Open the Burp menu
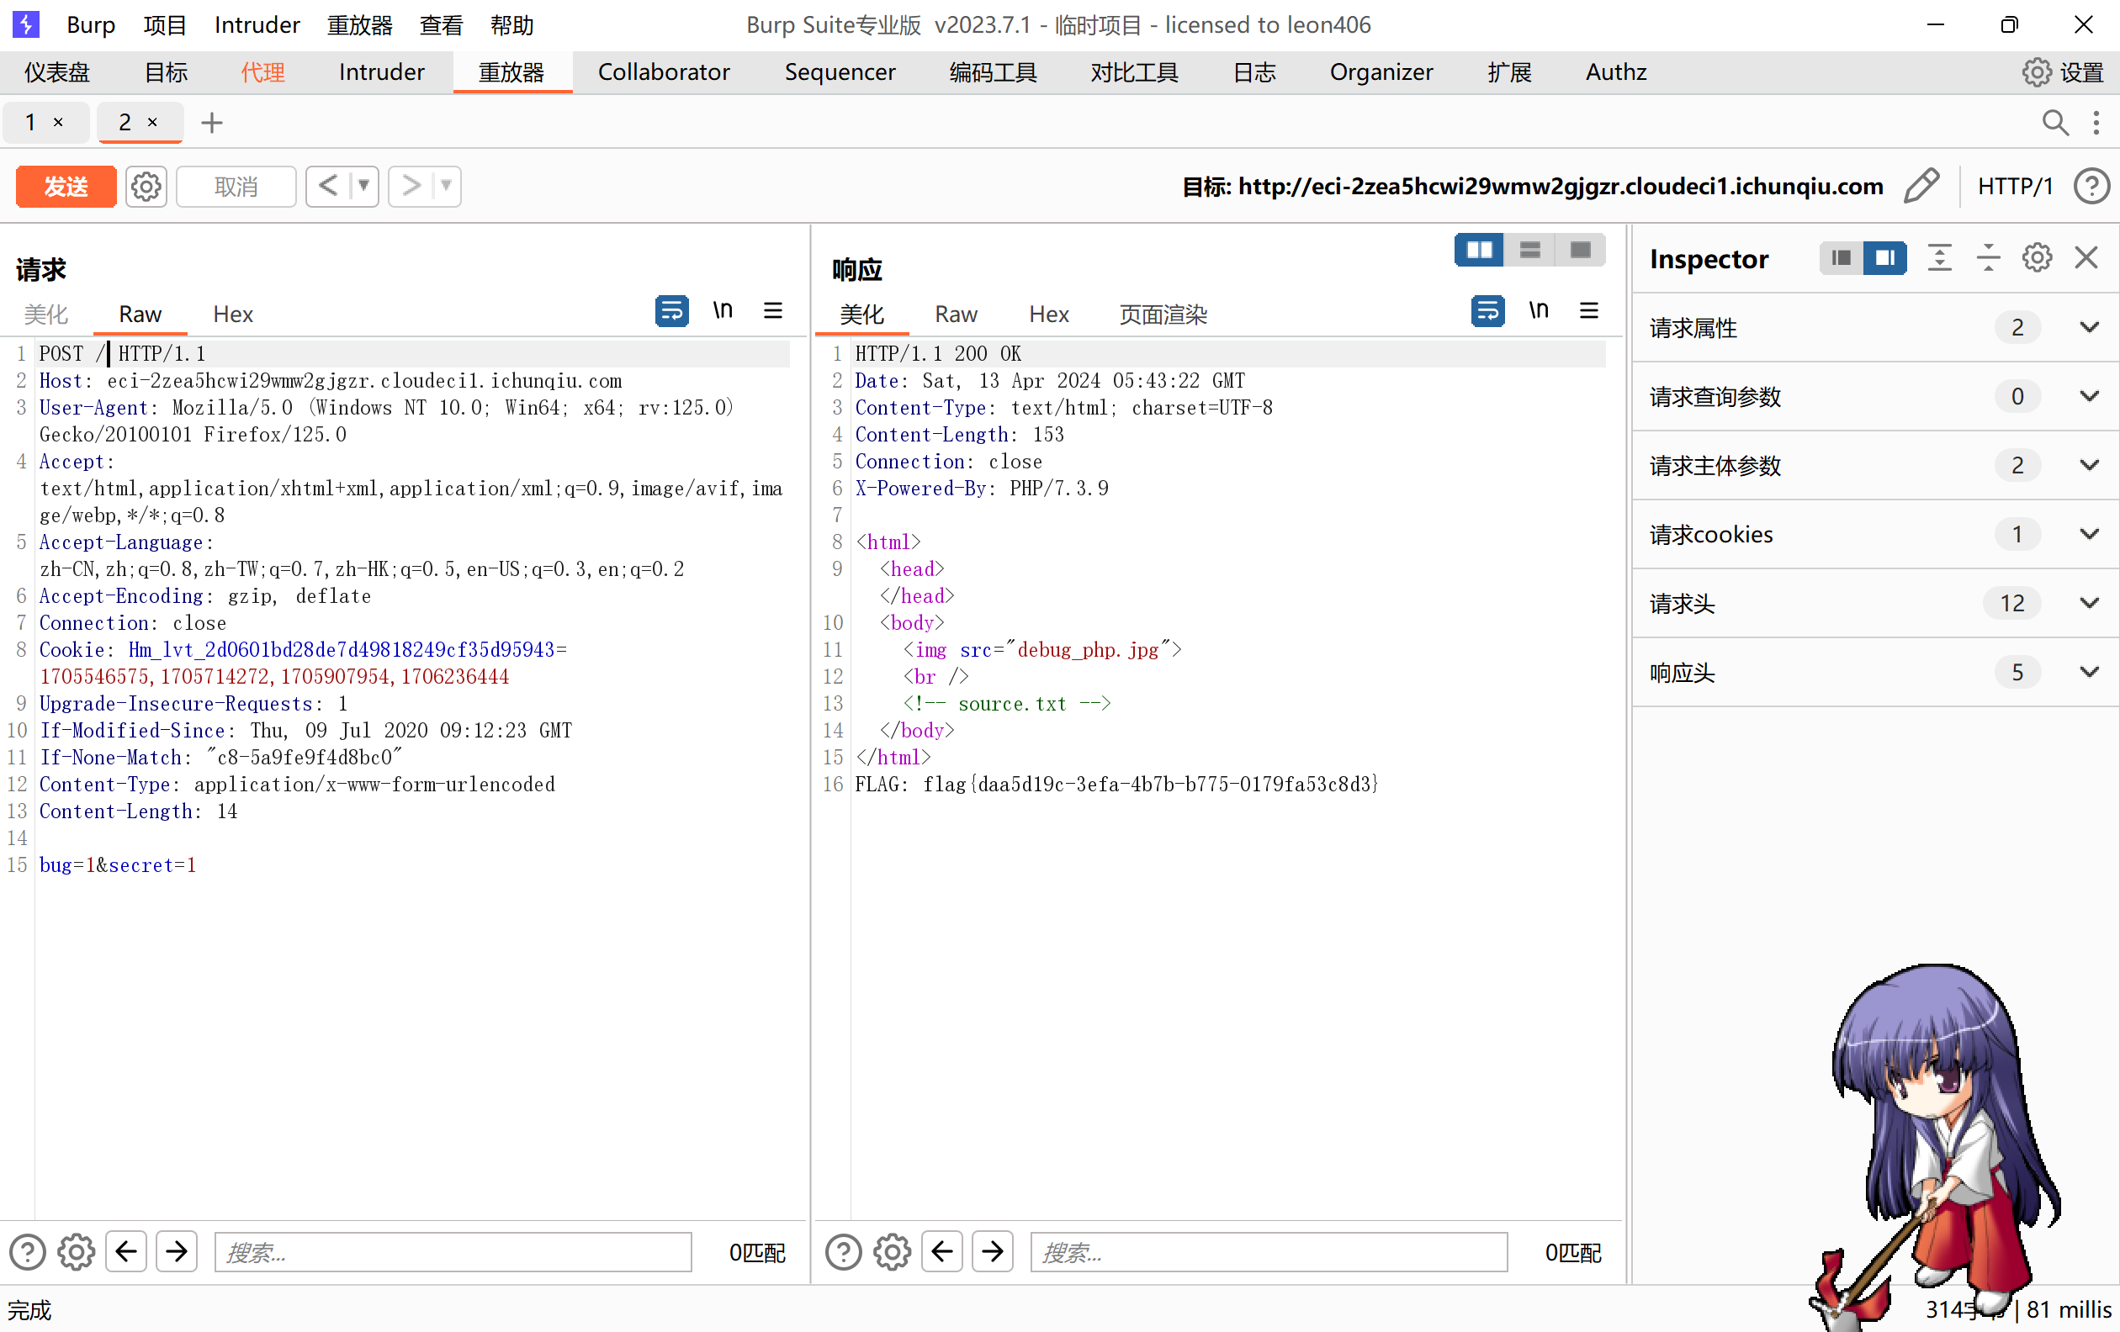The height and width of the screenshot is (1332, 2120). 91,24
